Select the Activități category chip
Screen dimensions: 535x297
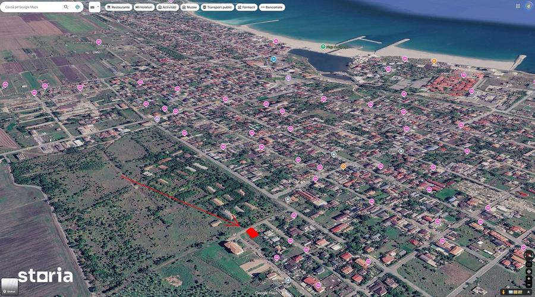(x=168, y=7)
